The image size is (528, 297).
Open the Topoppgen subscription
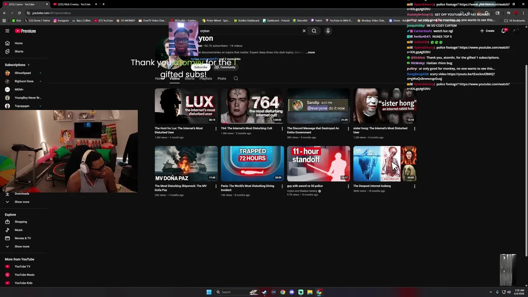point(22,106)
